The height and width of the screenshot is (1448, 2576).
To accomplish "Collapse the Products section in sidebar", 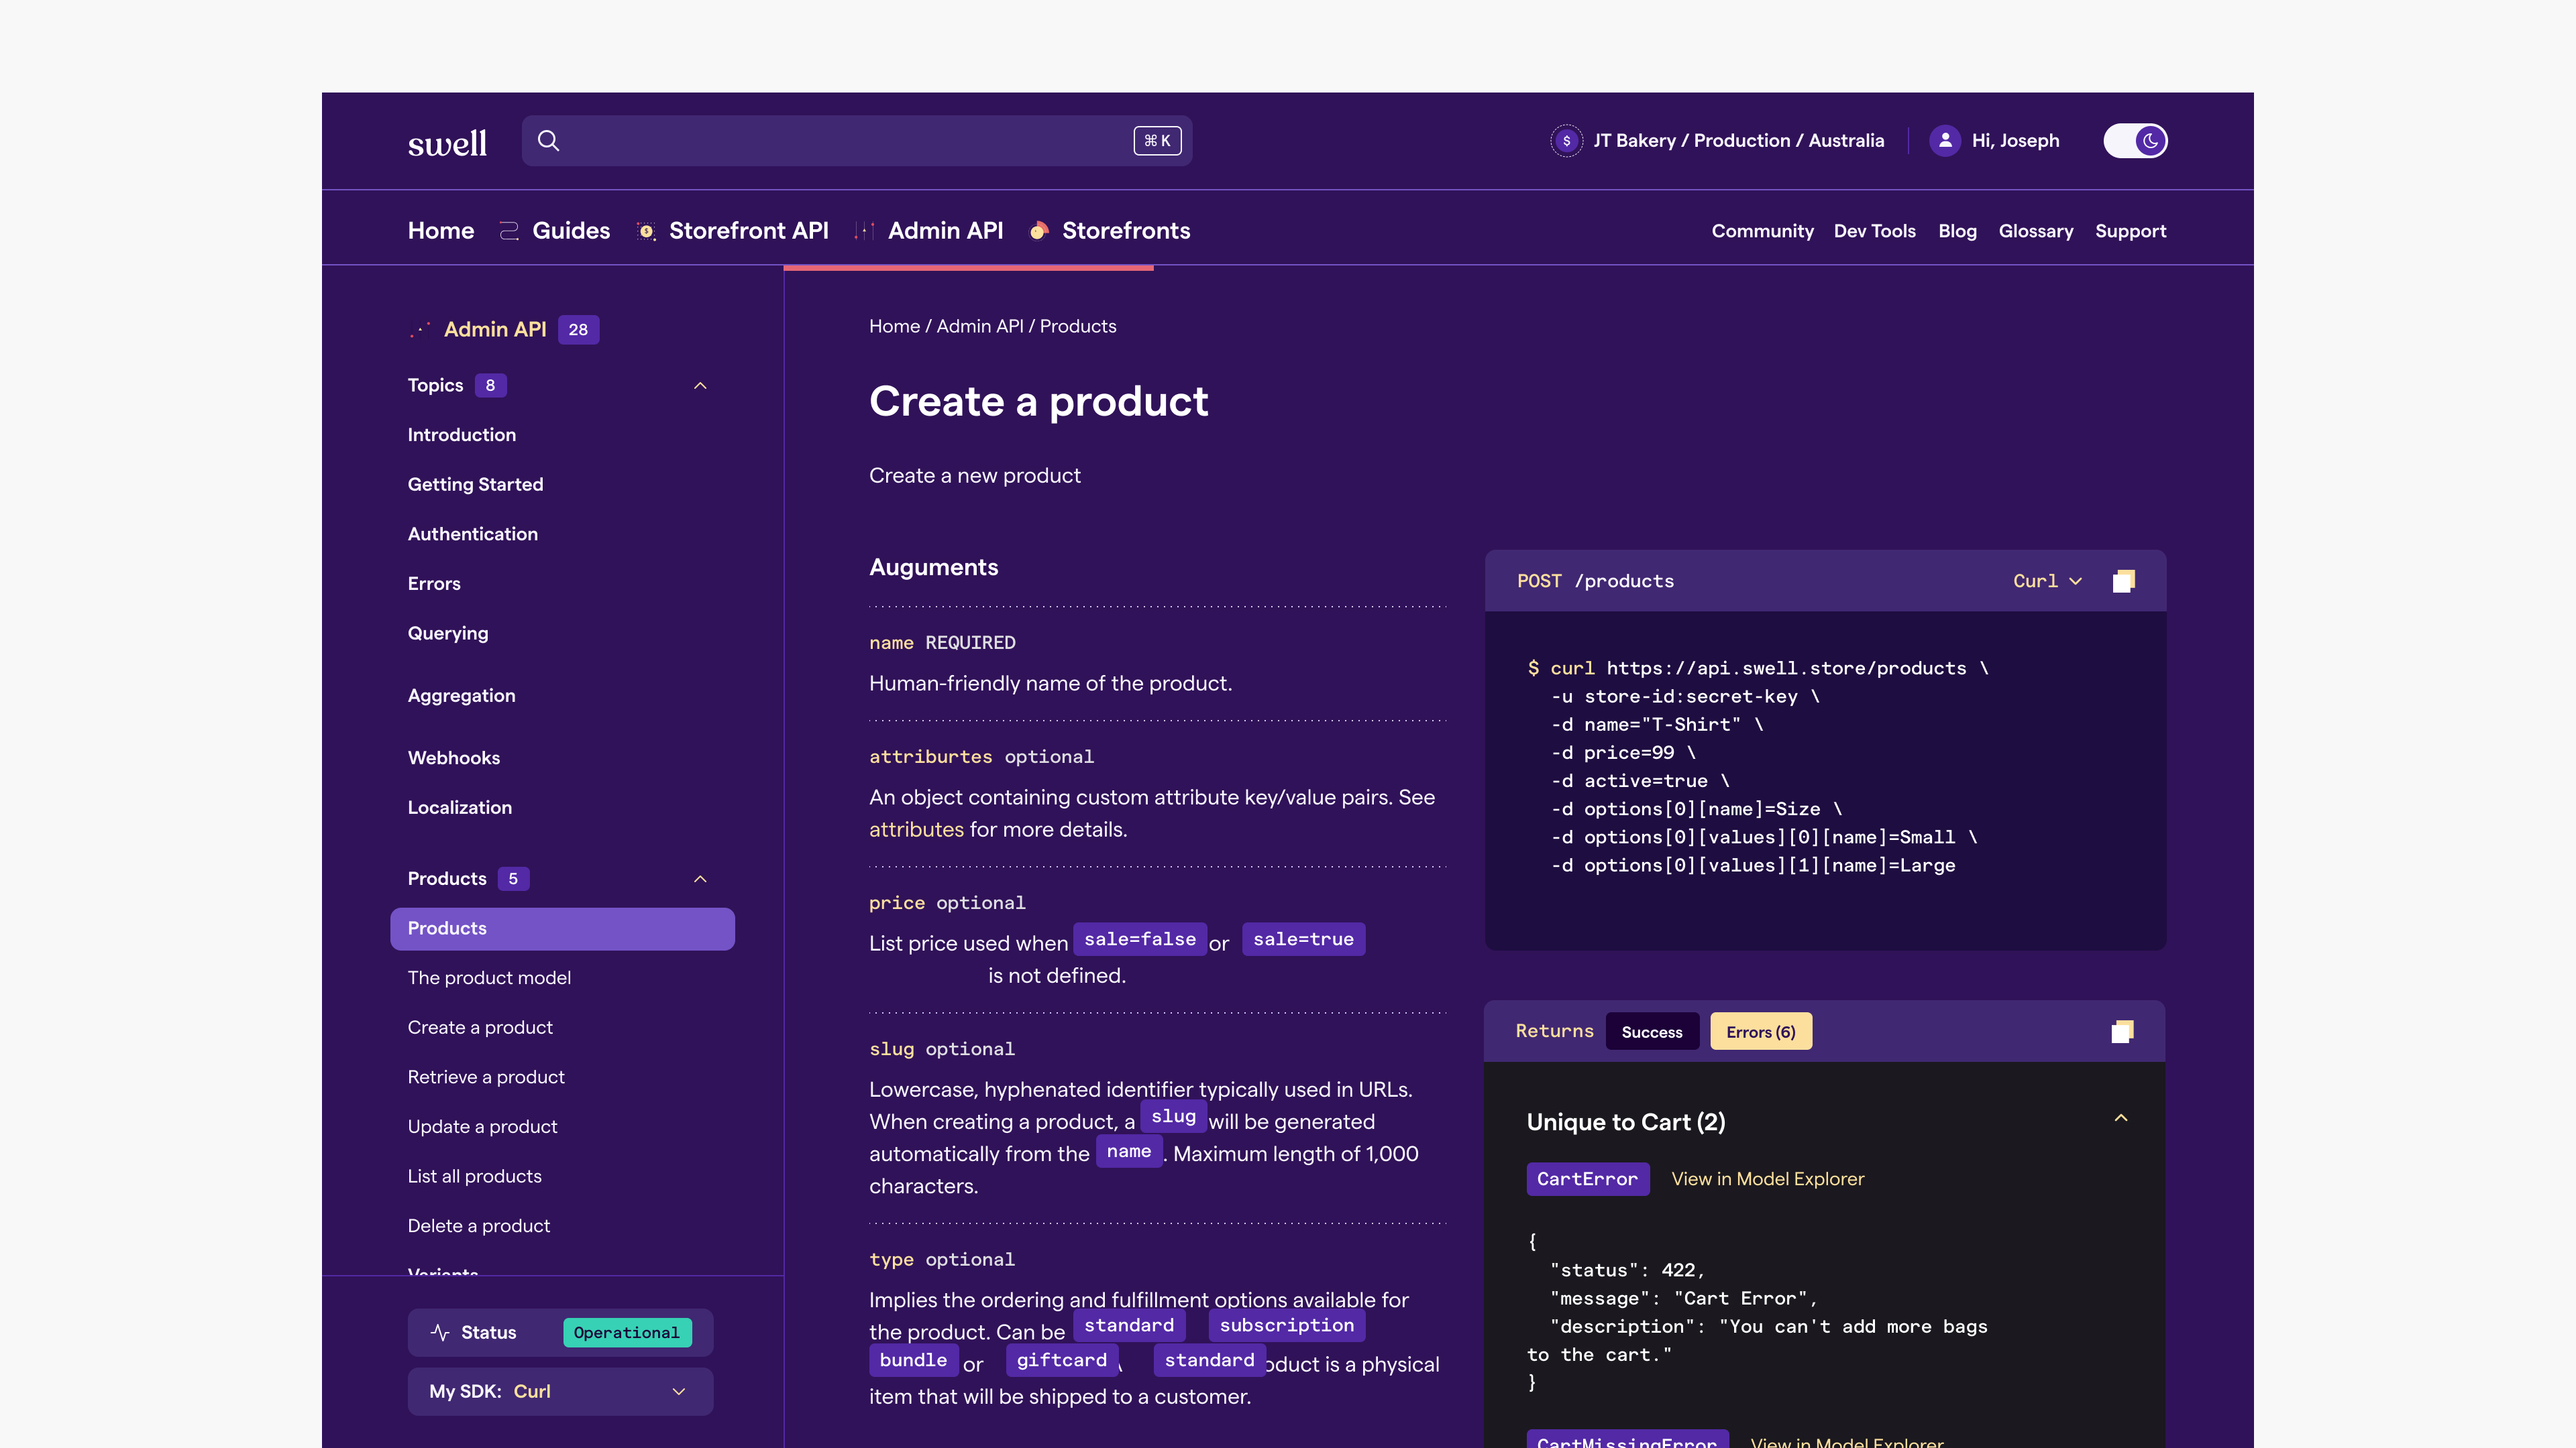I will pos(700,880).
